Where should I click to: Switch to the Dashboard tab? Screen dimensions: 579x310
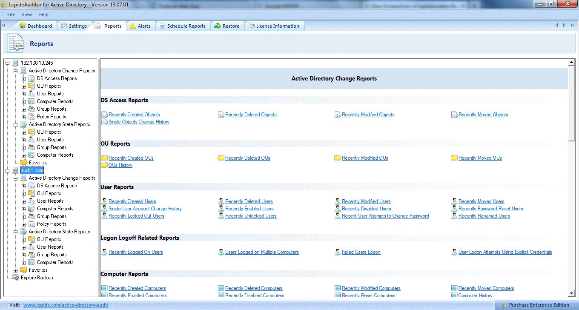(36, 26)
